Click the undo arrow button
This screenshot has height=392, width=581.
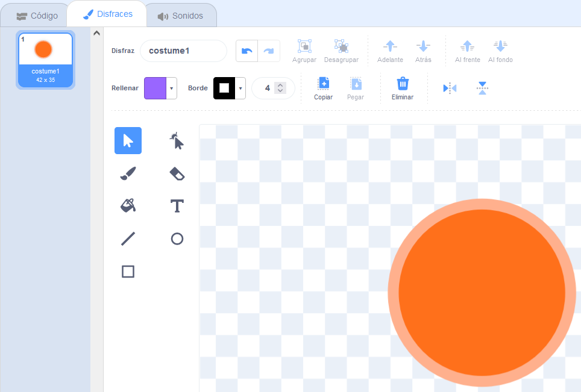[x=247, y=51]
